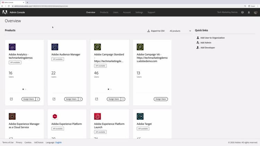260x146 pixels.
Task: Expand Assign Users dropdown for Campaign Standard
Action: (123, 99)
